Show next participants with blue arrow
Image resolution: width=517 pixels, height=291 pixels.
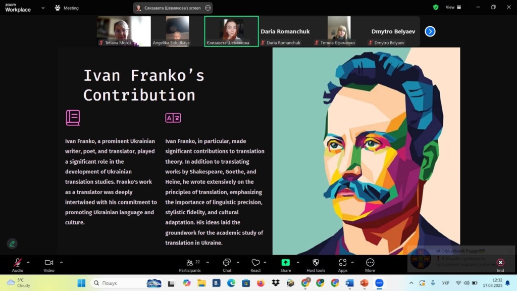click(430, 31)
